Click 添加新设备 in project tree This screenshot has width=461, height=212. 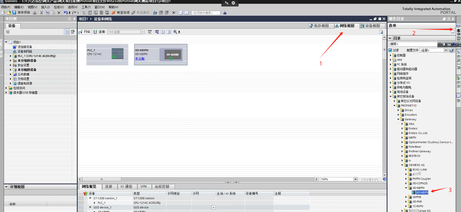[25, 47]
